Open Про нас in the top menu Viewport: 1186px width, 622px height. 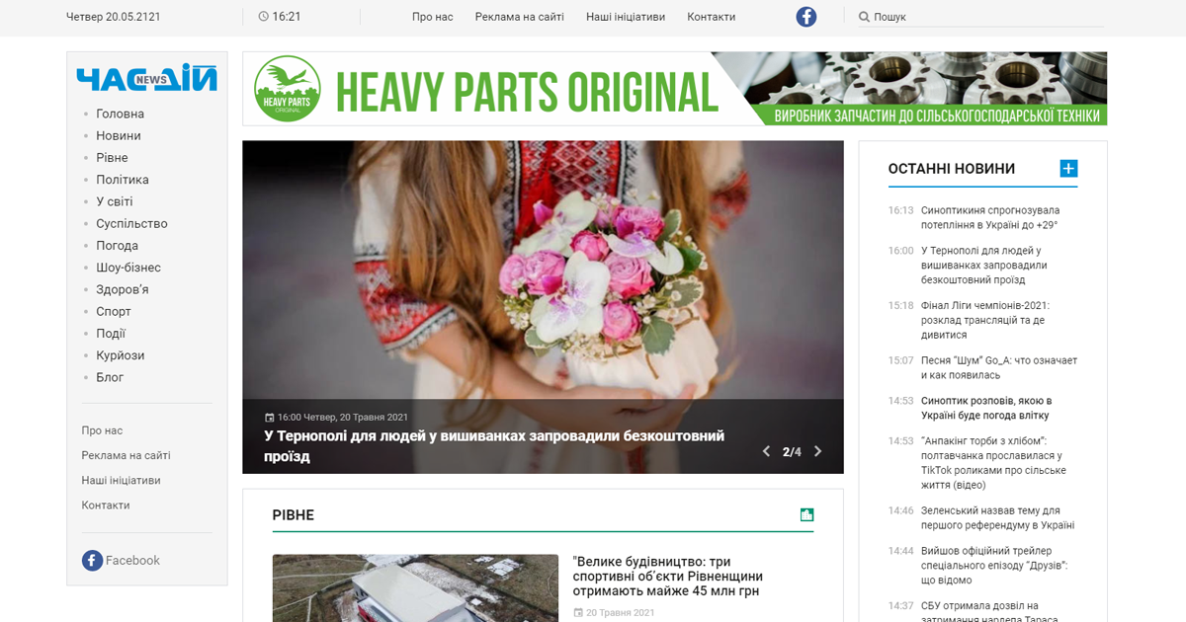click(432, 17)
